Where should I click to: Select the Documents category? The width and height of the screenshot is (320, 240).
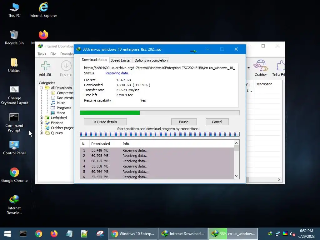62,98
